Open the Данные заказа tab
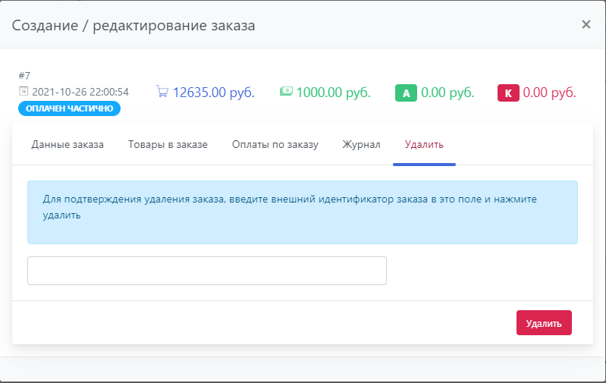 [x=68, y=144]
